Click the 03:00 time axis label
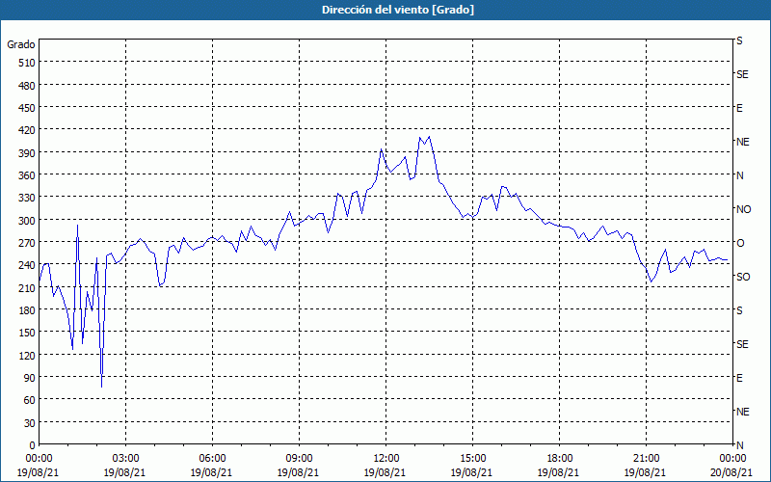This screenshot has height=482, width=771. (x=126, y=459)
